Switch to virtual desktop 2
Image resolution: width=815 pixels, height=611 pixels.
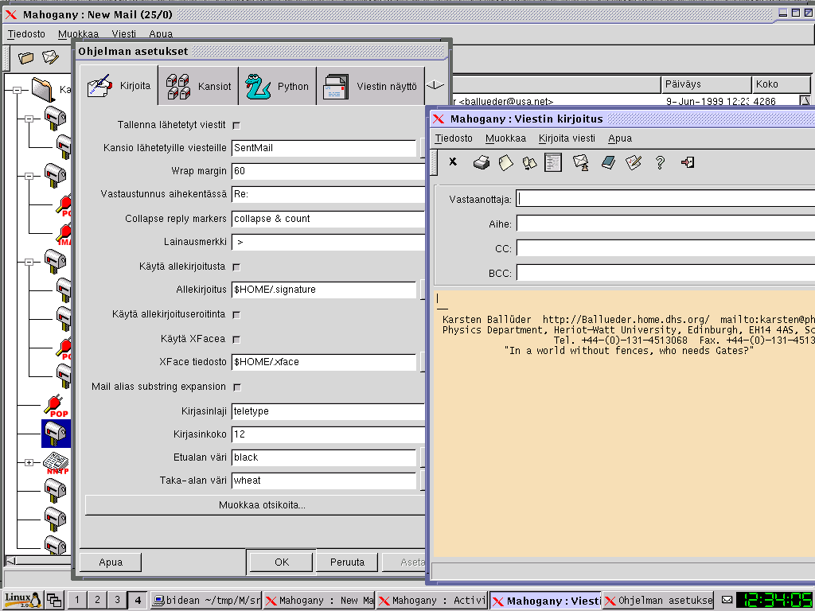pyautogui.click(x=97, y=600)
